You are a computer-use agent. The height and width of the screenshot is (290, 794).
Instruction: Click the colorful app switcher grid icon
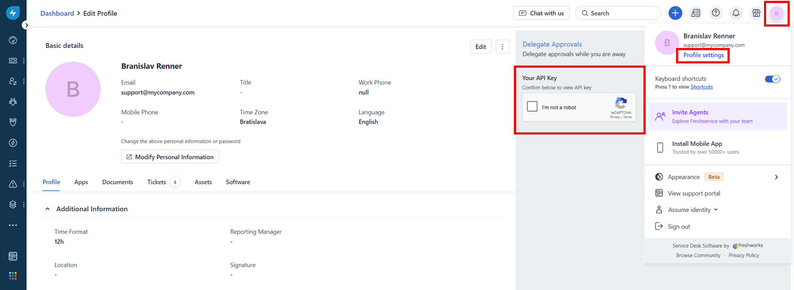tap(13, 276)
